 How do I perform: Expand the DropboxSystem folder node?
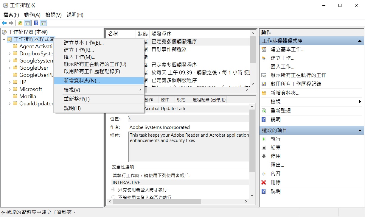coord(10,54)
